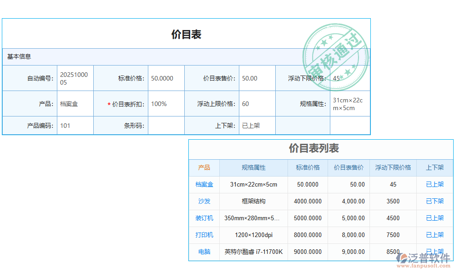Open the 档案盒 product link
The height and width of the screenshot is (273, 455).
[x=203, y=184]
